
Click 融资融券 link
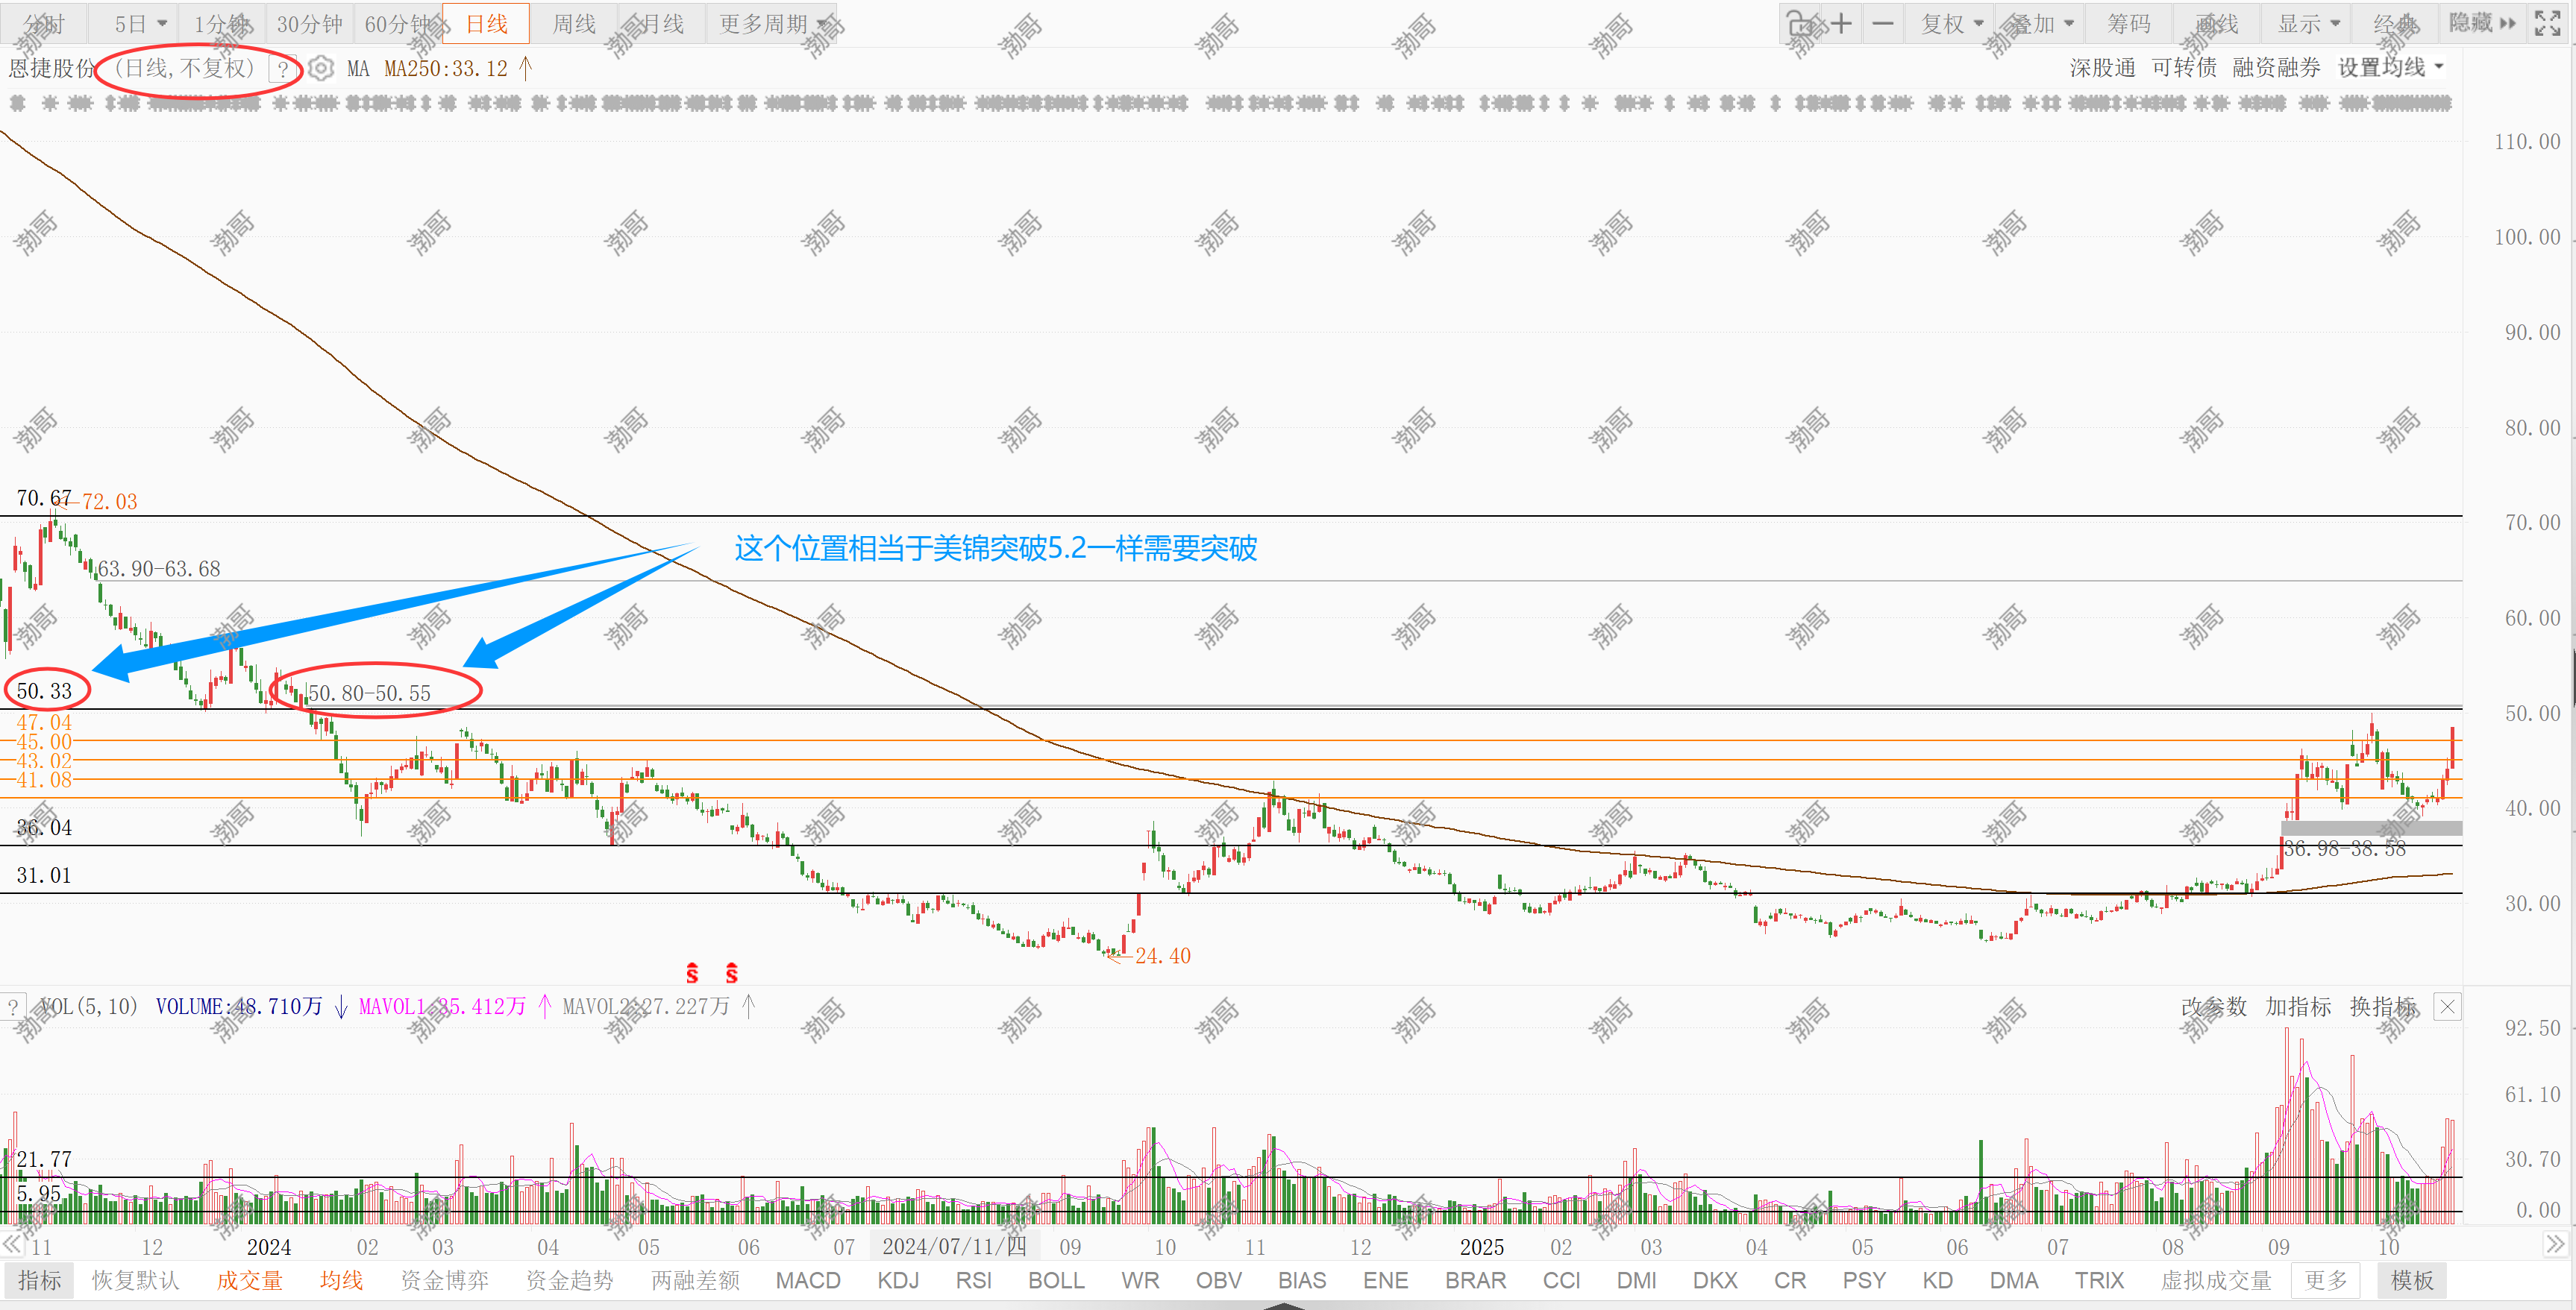point(2276,68)
